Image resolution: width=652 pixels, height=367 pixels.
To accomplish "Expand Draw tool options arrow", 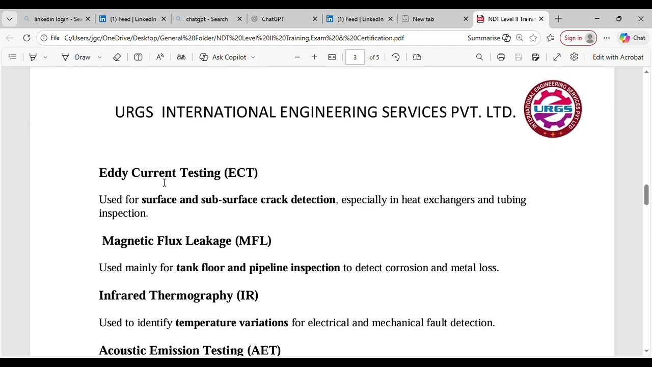I will [x=100, y=57].
